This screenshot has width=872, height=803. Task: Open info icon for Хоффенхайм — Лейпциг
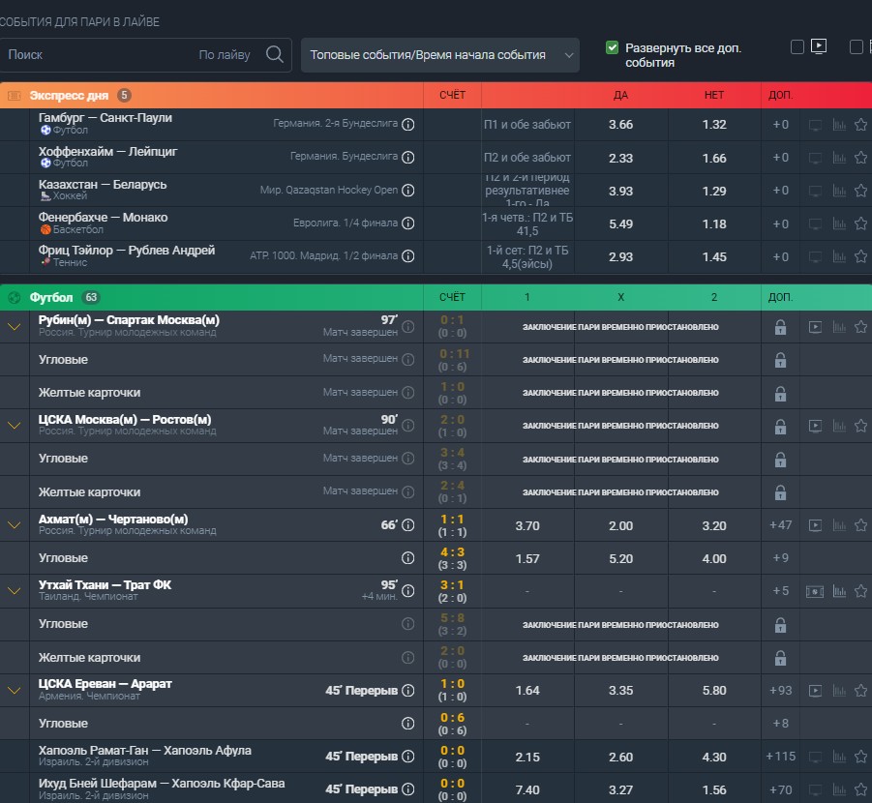tap(408, 158)
